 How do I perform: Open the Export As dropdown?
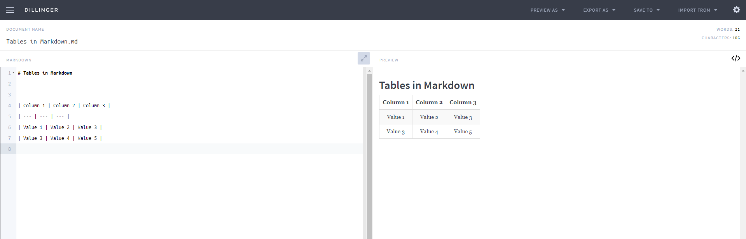[x=599, y=10]
